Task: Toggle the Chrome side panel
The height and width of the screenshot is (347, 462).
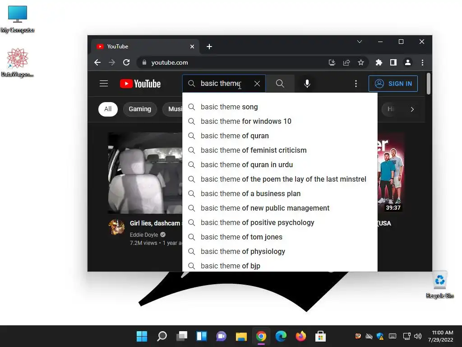Action: click(x=393, y=62)
